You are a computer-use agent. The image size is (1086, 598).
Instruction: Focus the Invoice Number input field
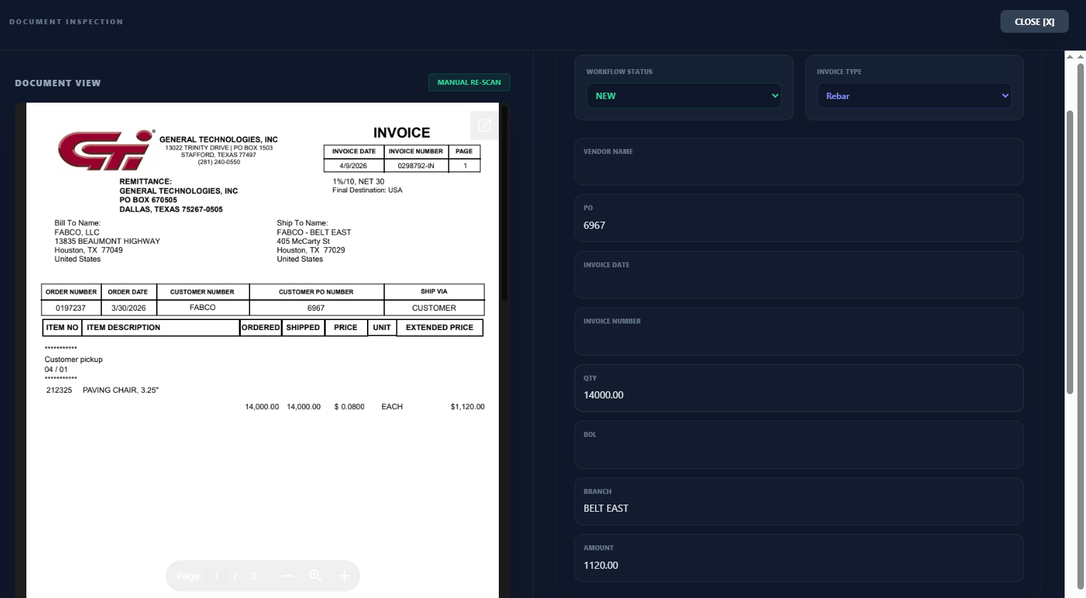(799, 331)
